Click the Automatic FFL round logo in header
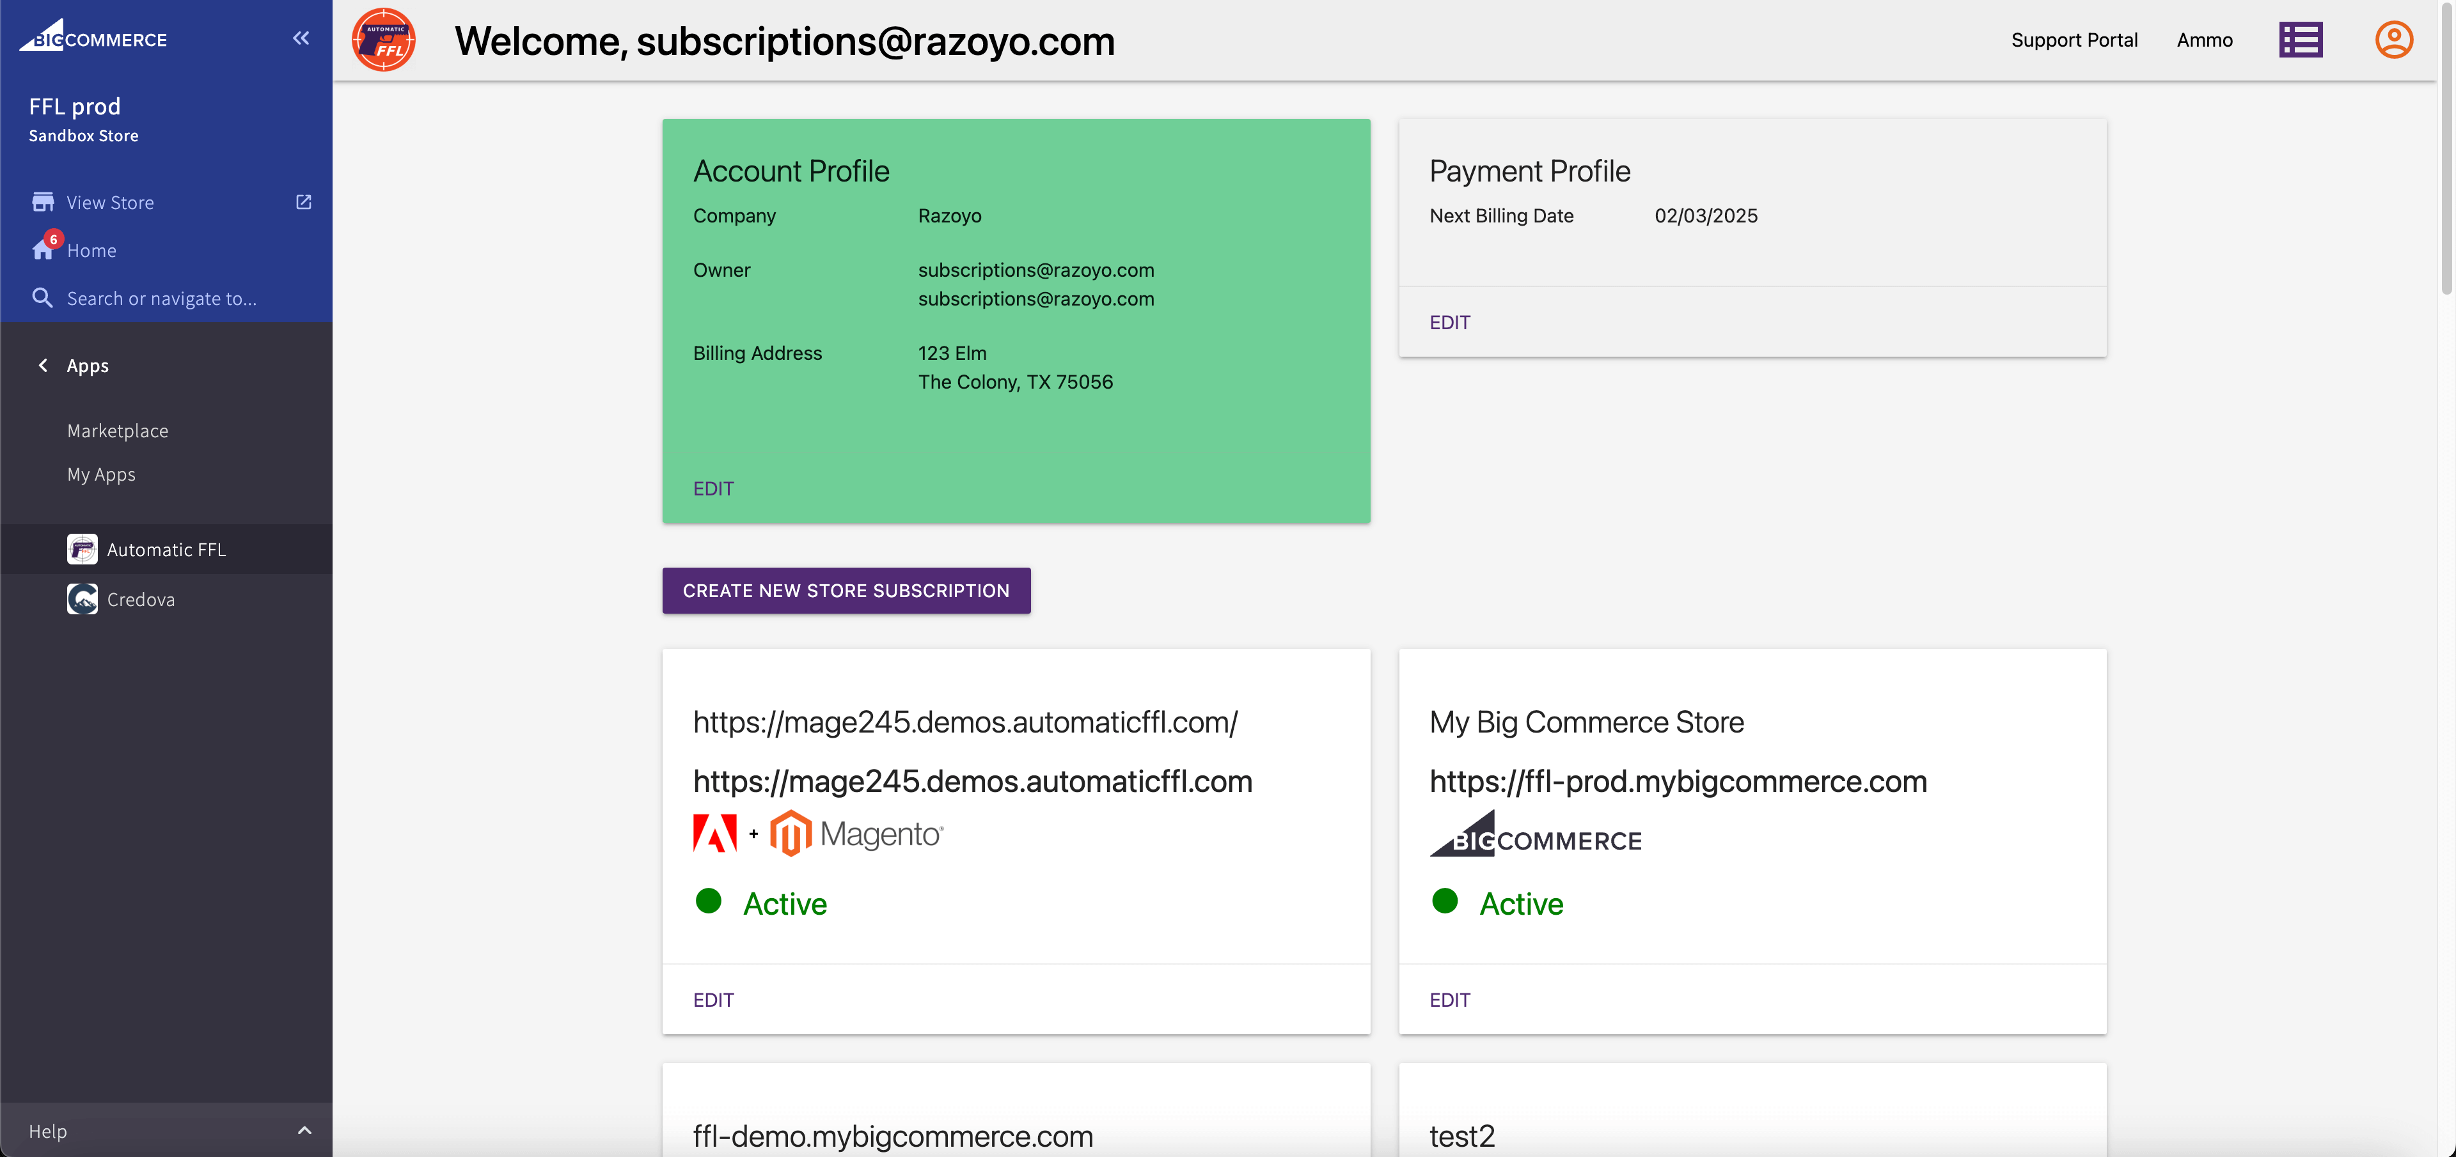The image size is (2456, 1157). (x=383, y=40)
